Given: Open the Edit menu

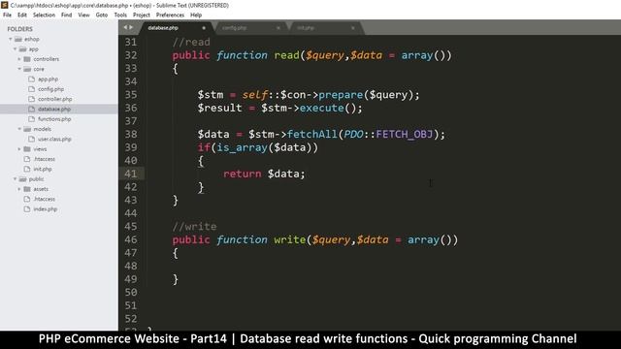Looking at the screenshot, I should 22,16.
